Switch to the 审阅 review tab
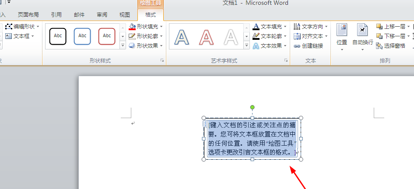Image resolution: width=414 pixels, height=189 pixels. 102,14
